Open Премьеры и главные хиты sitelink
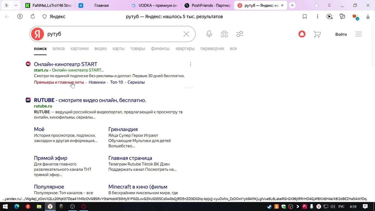The height and width of the screenshot is (211, 375). pyautogui.click(x=59, y=82)
